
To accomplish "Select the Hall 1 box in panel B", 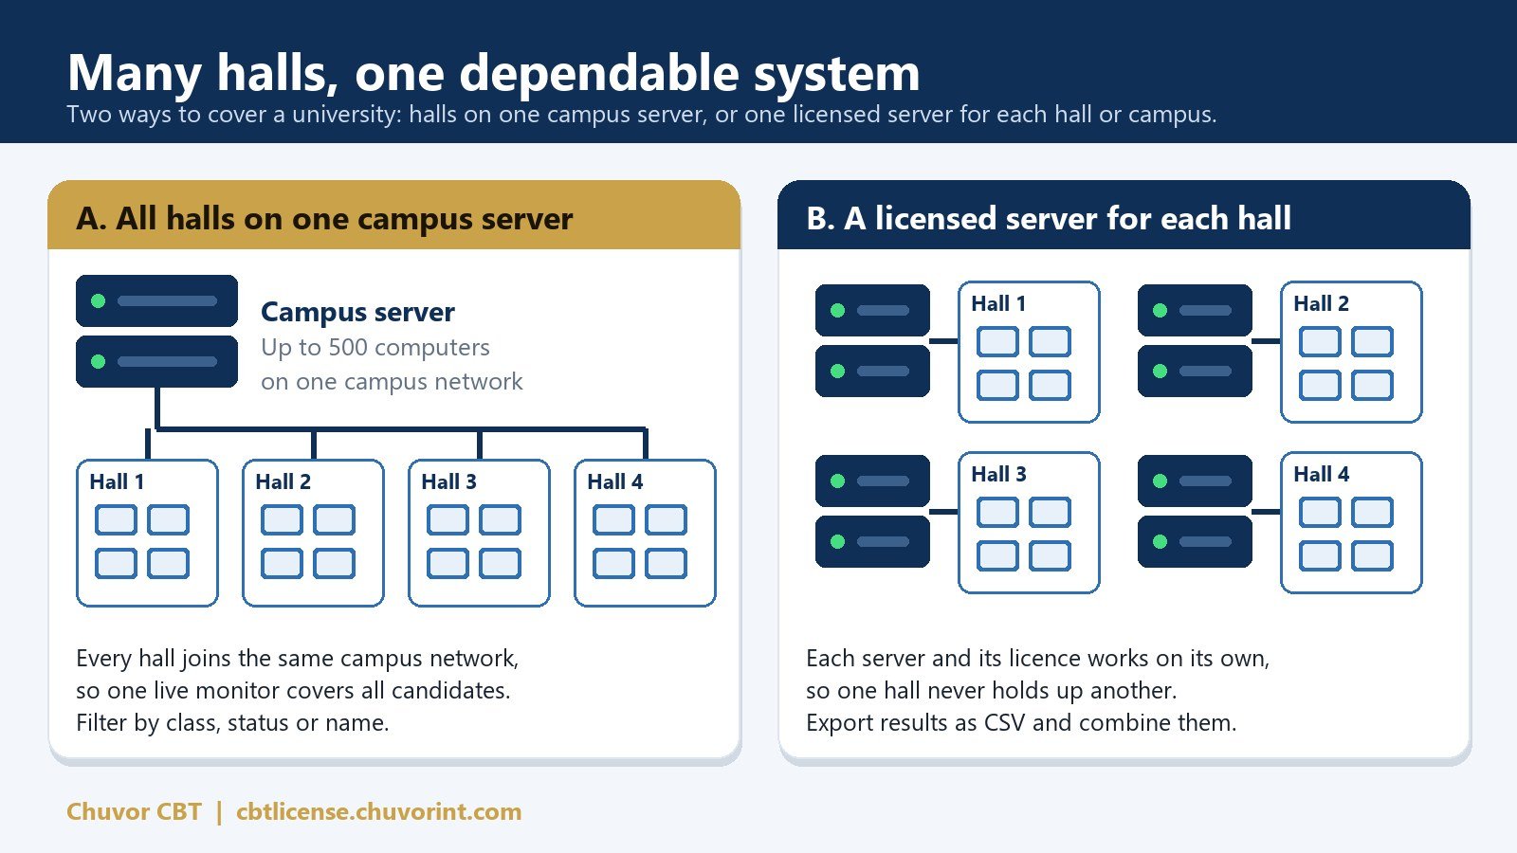I will (x=1029, y=352).
